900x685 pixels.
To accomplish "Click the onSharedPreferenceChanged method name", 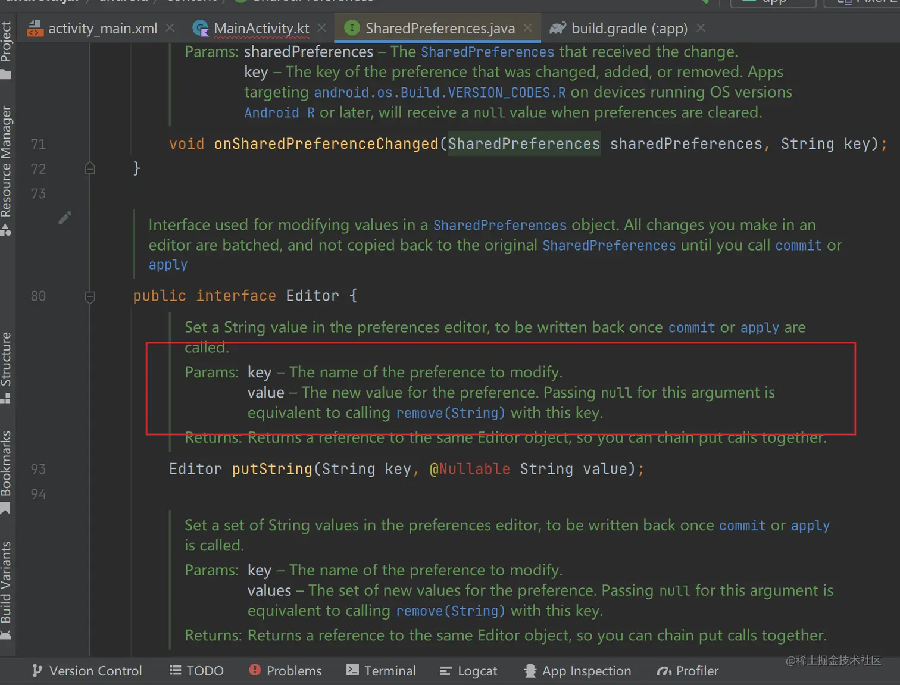I will point(326,144).
